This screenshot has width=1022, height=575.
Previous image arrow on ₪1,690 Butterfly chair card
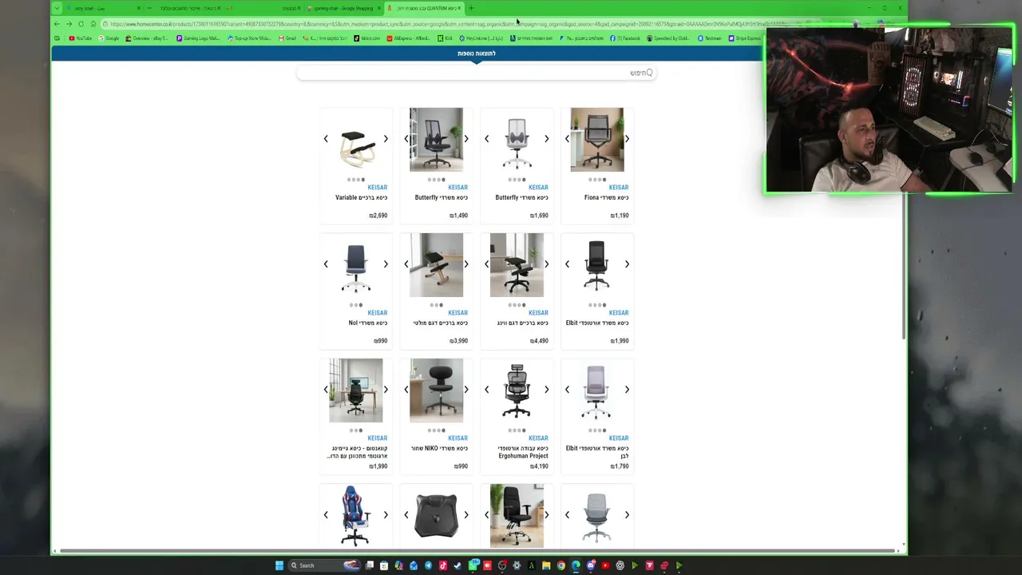(x=486, y=139)
